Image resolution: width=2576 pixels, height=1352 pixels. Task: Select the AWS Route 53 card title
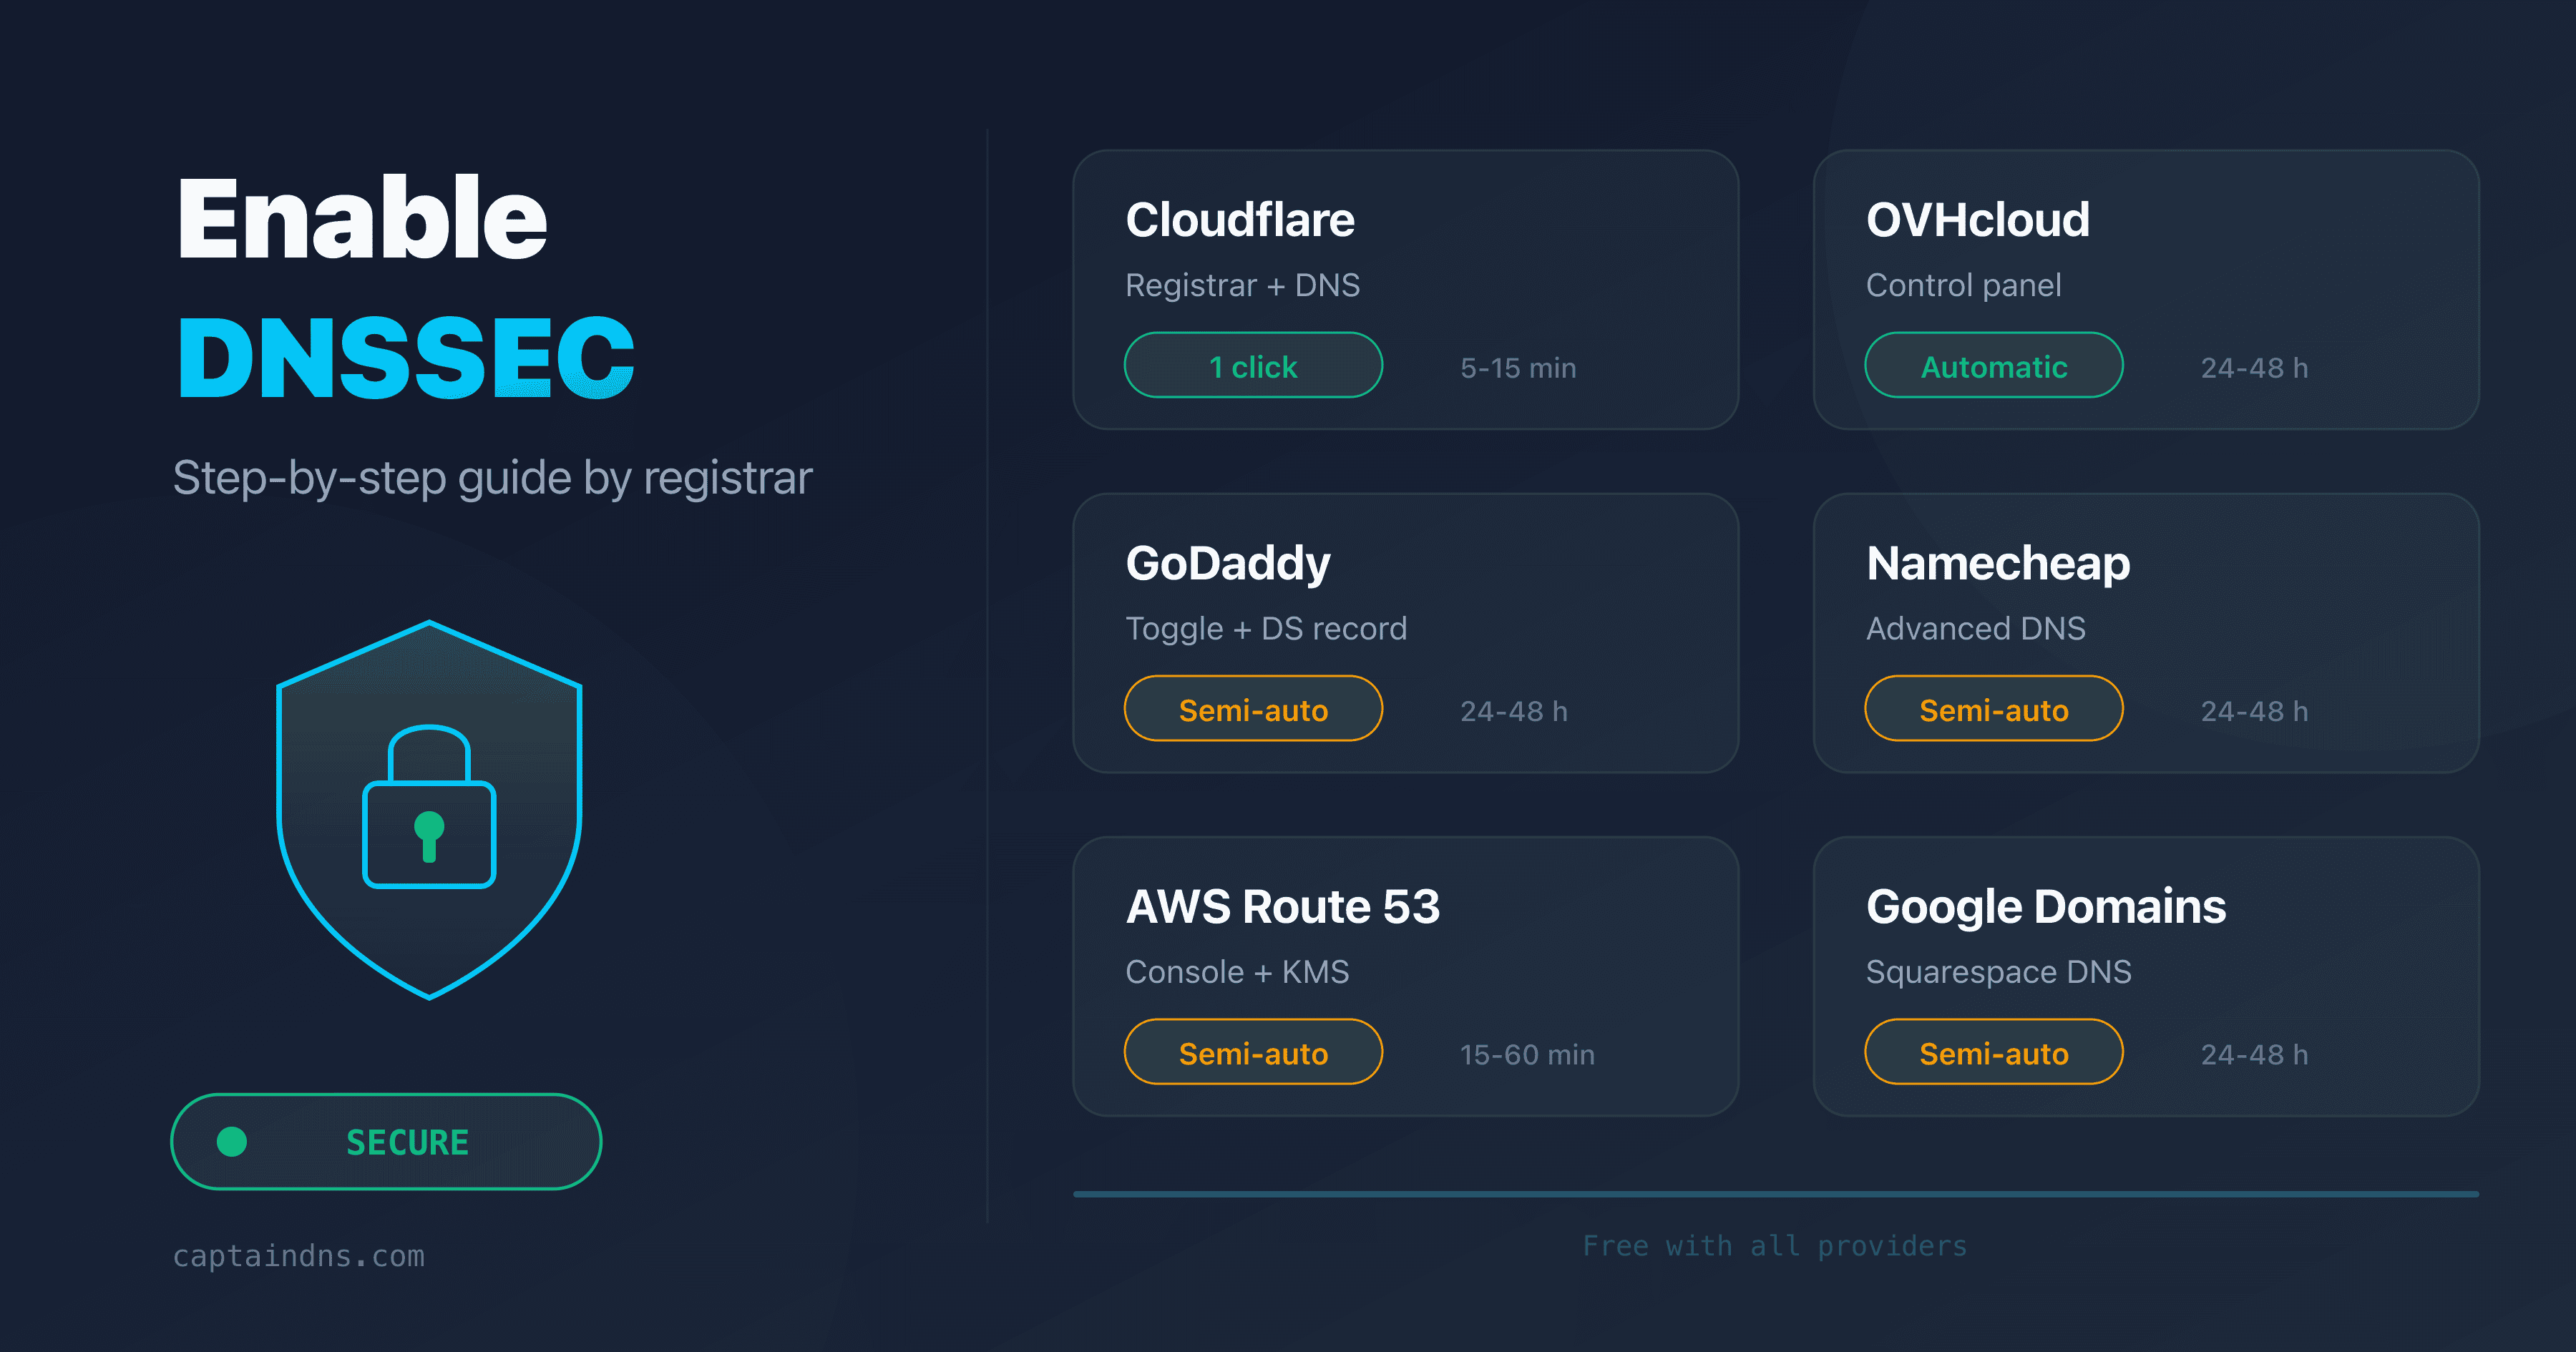tap(1283, 907)
